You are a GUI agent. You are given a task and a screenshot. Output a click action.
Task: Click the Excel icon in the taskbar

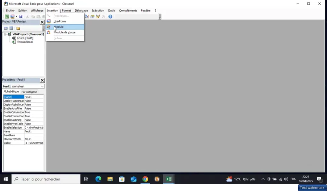(169, 179)
